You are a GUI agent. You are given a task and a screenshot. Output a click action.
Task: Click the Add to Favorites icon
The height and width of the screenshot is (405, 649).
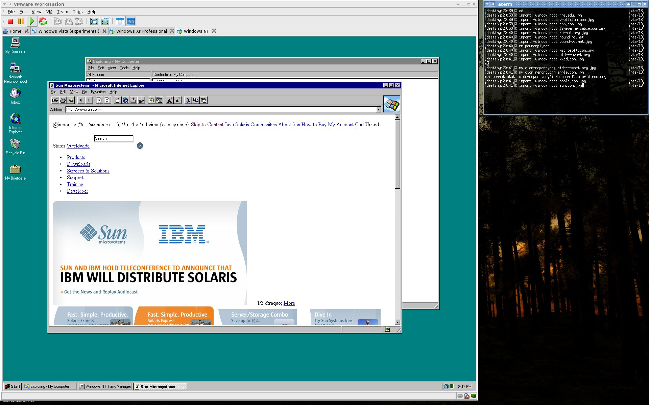click(159, 100)
